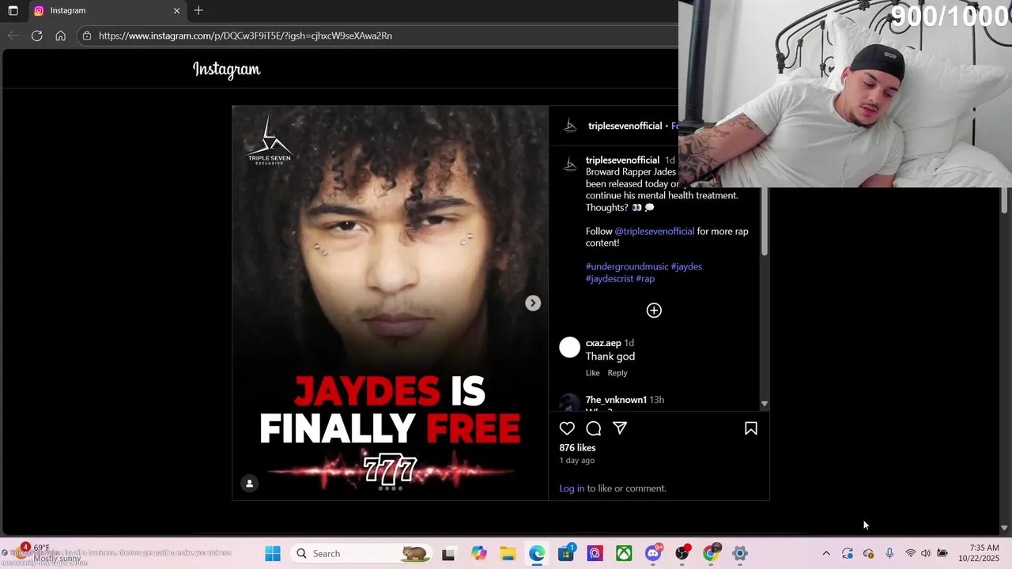Open volume control in system tray
The width and height of the screenshot is (1012, 569).
(926, 554)
